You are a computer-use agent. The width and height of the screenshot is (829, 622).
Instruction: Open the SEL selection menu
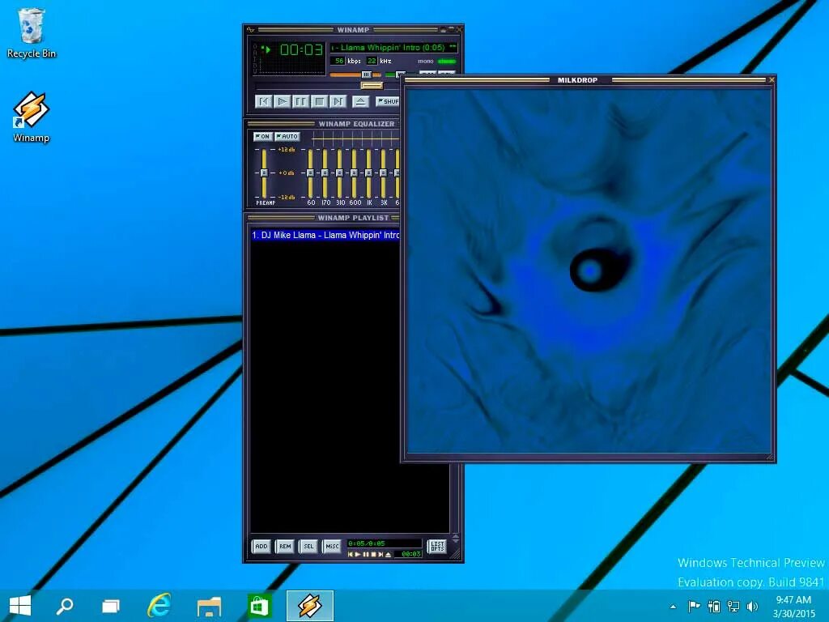308,546
